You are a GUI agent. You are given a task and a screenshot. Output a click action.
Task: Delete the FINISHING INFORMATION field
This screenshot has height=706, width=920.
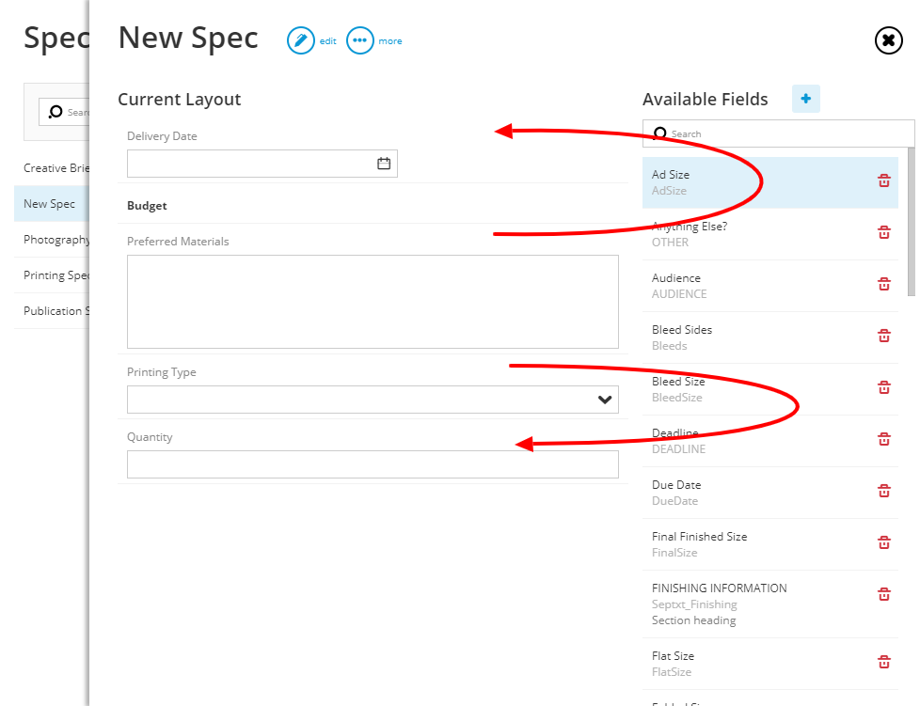(x=884, y=594)
